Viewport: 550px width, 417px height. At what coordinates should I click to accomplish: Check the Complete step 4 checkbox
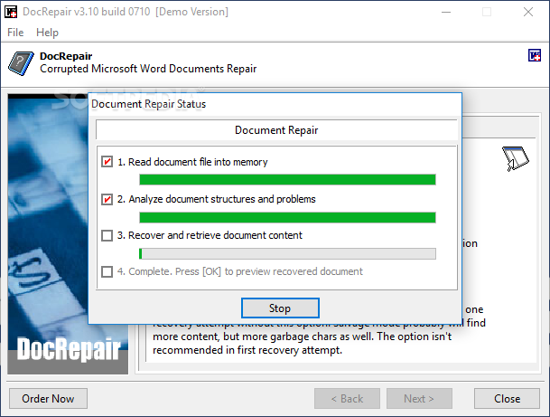pos(107,271)
